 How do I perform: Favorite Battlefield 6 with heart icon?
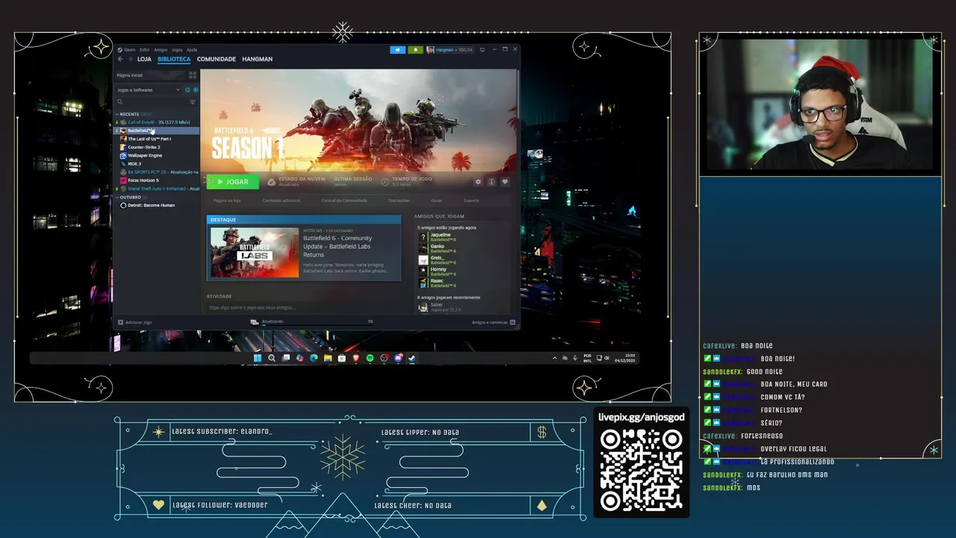pyautogui.click(x=505, y=182)
